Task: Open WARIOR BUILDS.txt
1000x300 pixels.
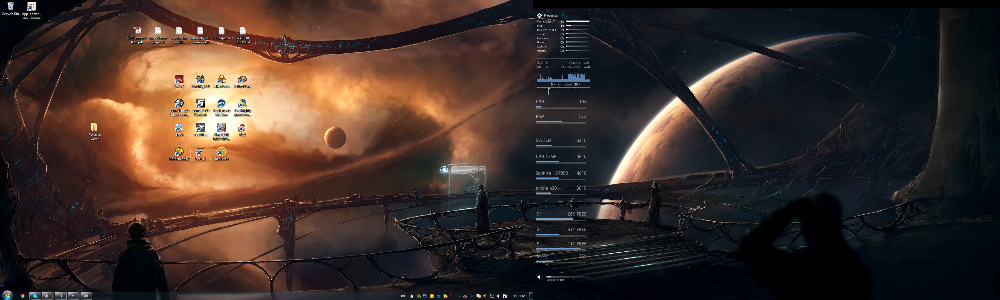Action: point(242,35)
